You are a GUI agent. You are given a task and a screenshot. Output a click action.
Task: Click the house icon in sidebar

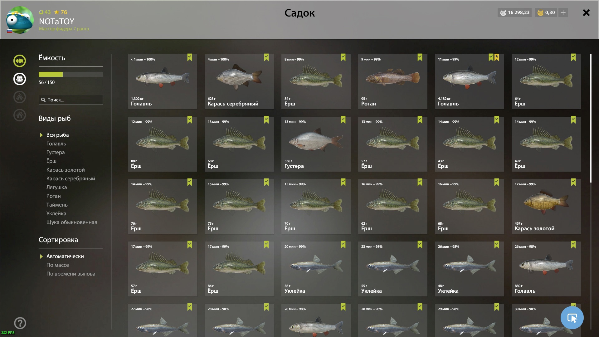click(19, 115)
